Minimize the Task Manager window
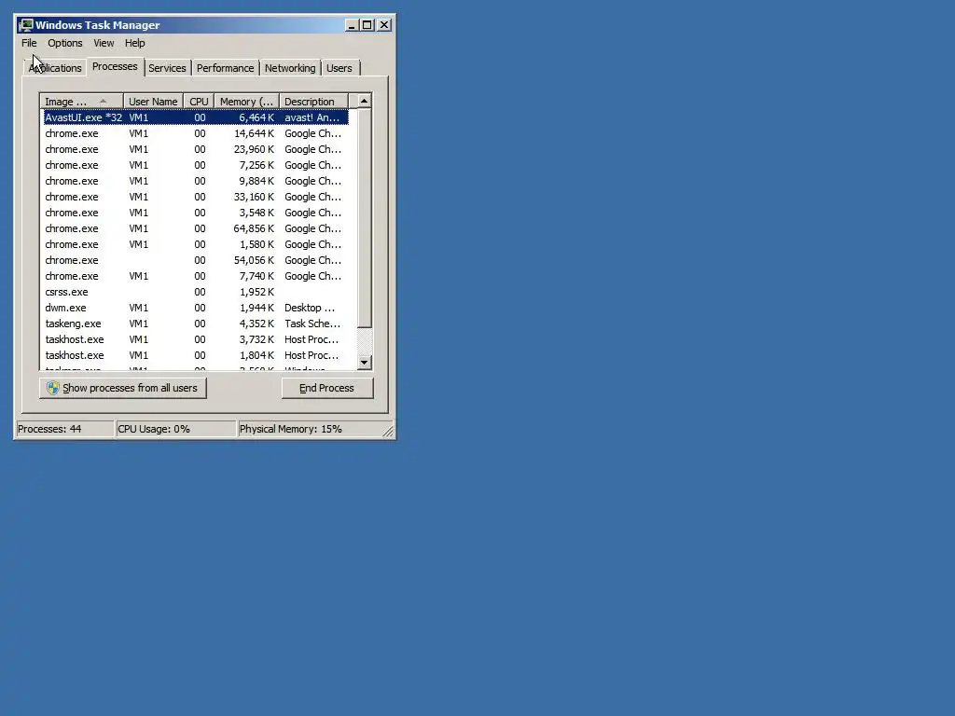 click(352, 25)
